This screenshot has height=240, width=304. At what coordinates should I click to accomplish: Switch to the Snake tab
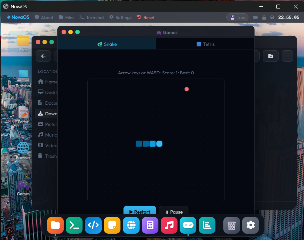[107, 44]
